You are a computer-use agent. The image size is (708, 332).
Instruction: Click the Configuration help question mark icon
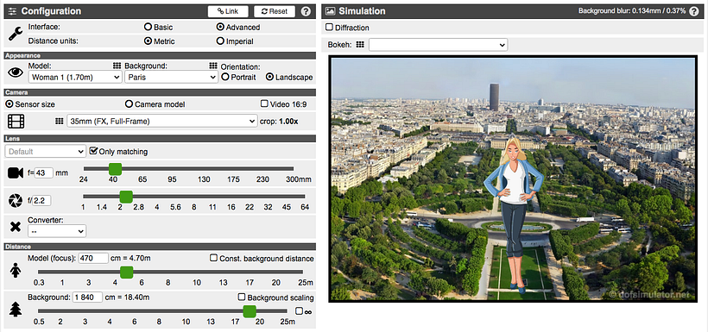[x=306, y=11]
